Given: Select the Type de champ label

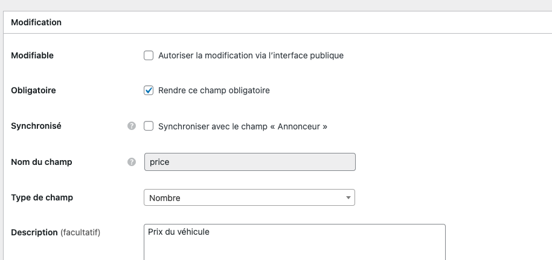Looking at the screenshot, I should (x=42, y=197).
